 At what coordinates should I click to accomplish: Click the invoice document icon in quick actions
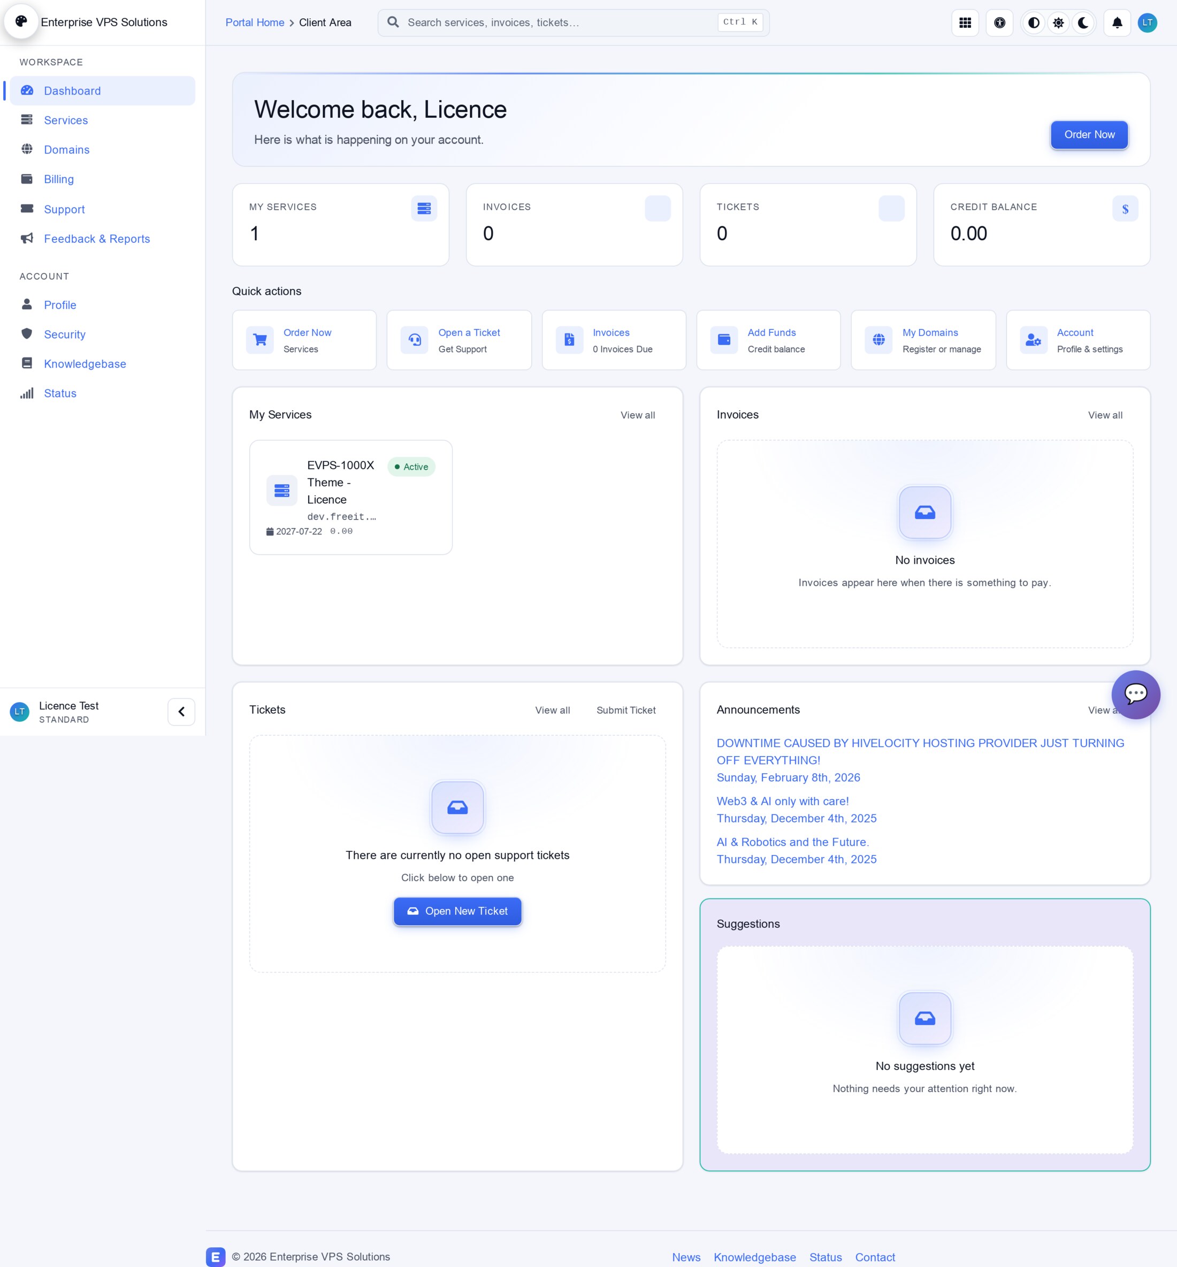pos(569,340)
